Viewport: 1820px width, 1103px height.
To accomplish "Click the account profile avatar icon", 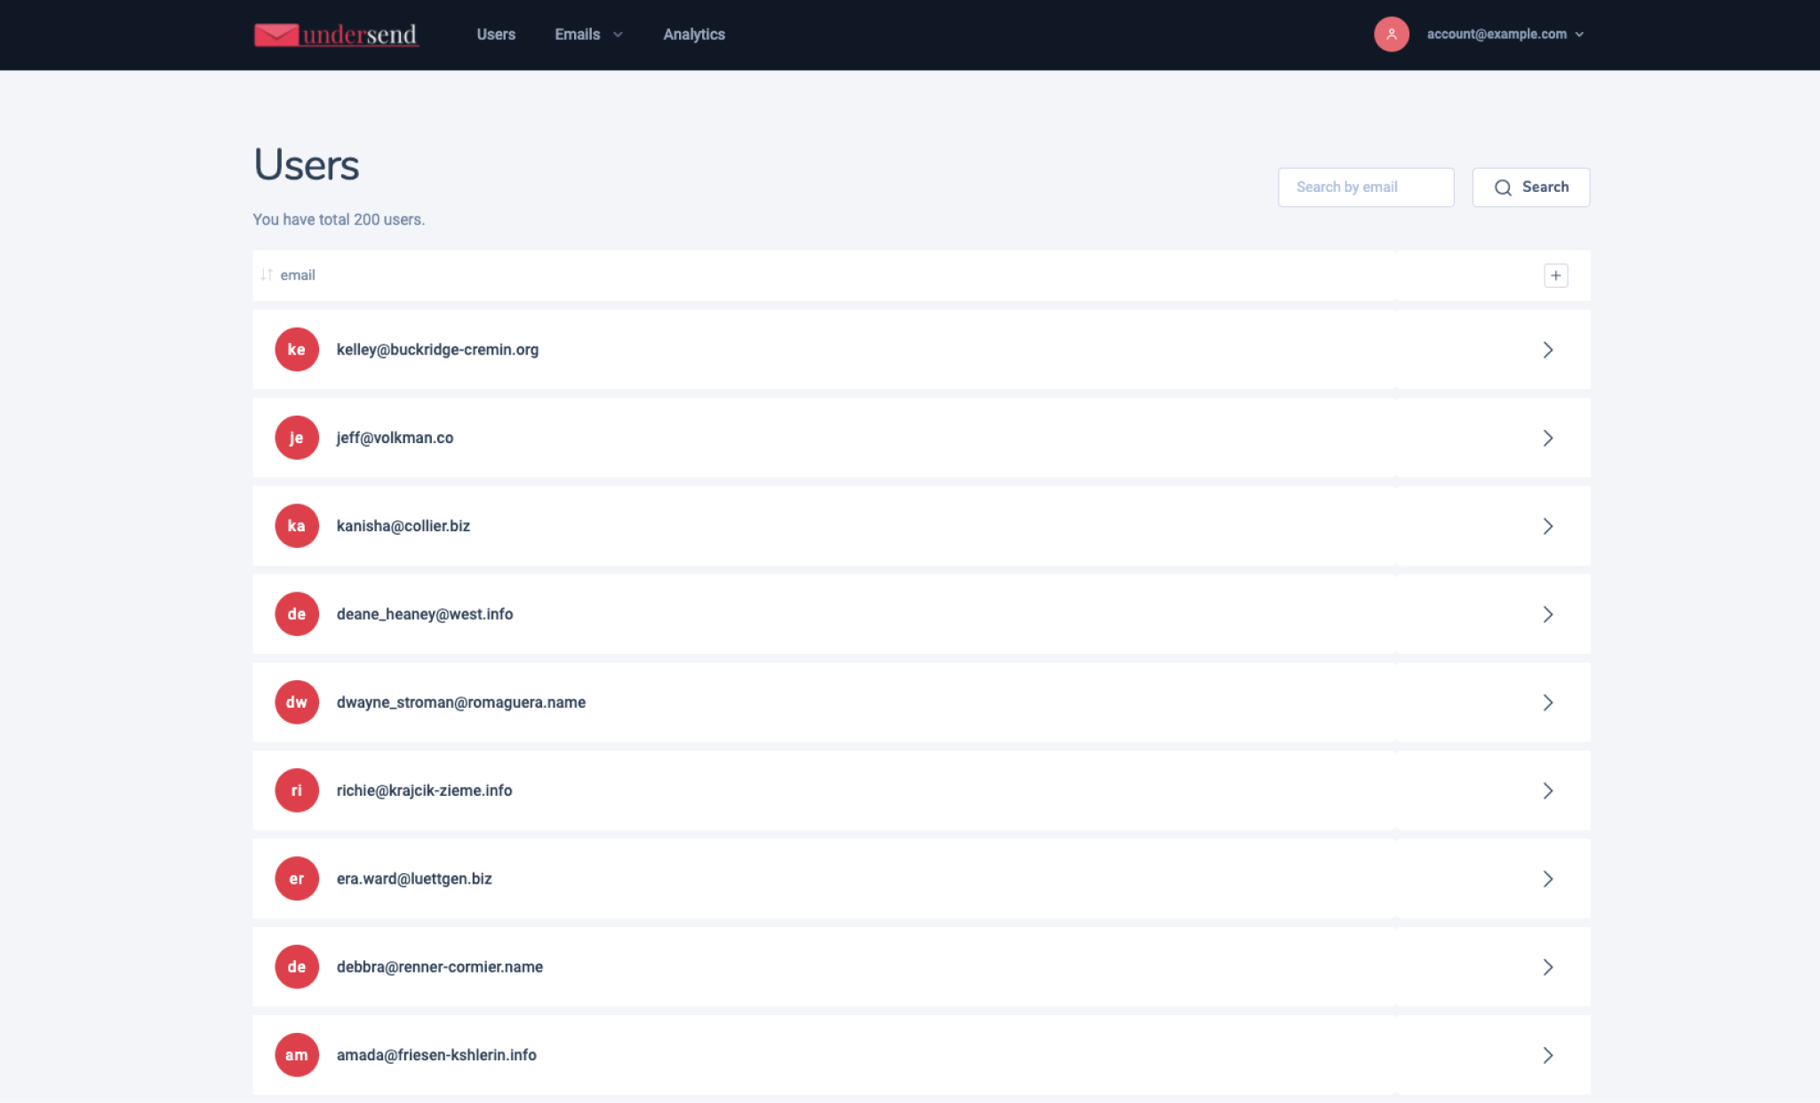I will tap(1391, 35).
